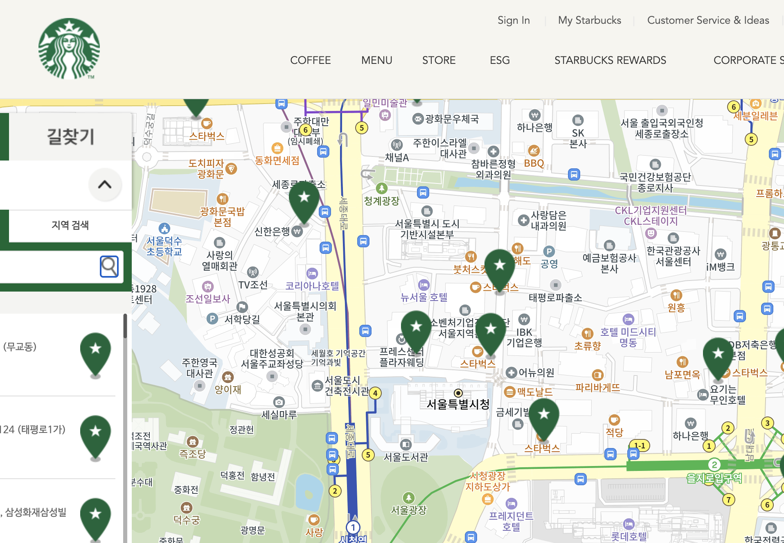Click the 호텔 미드시티 명동 map label

[628, 337]
